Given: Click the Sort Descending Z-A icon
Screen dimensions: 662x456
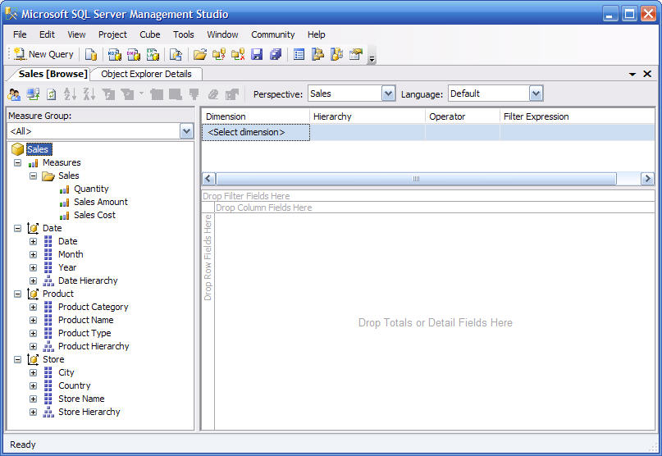Looking at the screenshot, I should [89, 94].
